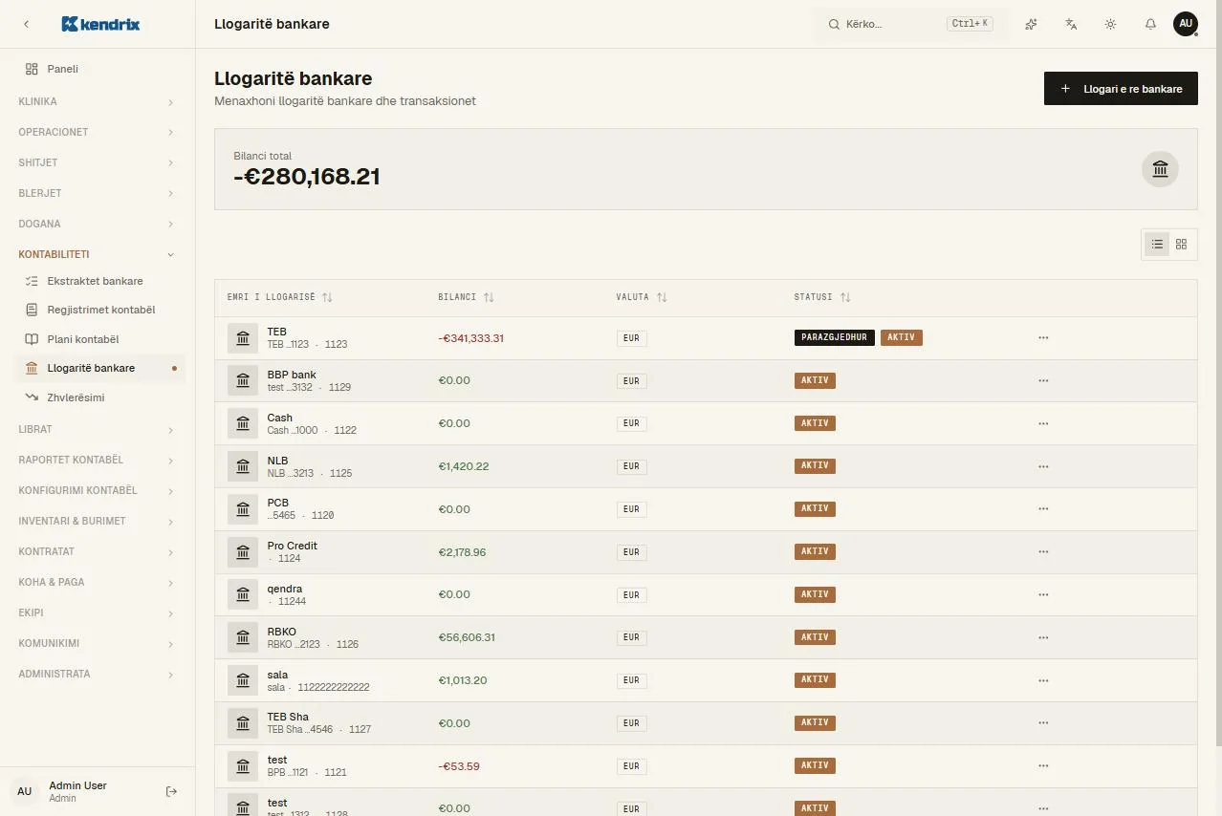Collapse the sidebar with the back arrow
Image resolution: width=1222 pixels, height=816 pixels.
tap(26, 24)
